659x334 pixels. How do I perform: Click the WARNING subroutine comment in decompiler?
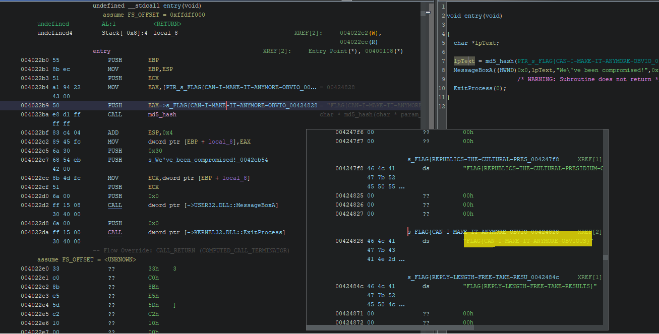pyautogui.click(x=588, y=79)
